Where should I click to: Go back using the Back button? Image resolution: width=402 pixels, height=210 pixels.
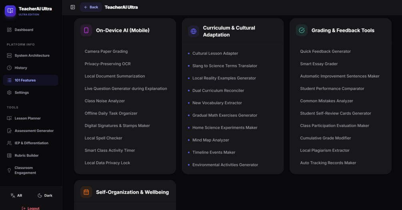pyautogui.click(x=91, y=7)
